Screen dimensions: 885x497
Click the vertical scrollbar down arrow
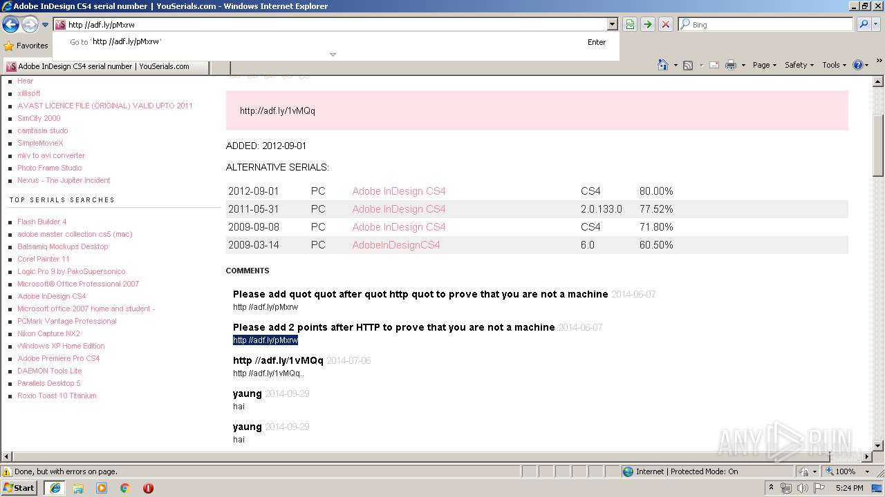tap(878, 446)
